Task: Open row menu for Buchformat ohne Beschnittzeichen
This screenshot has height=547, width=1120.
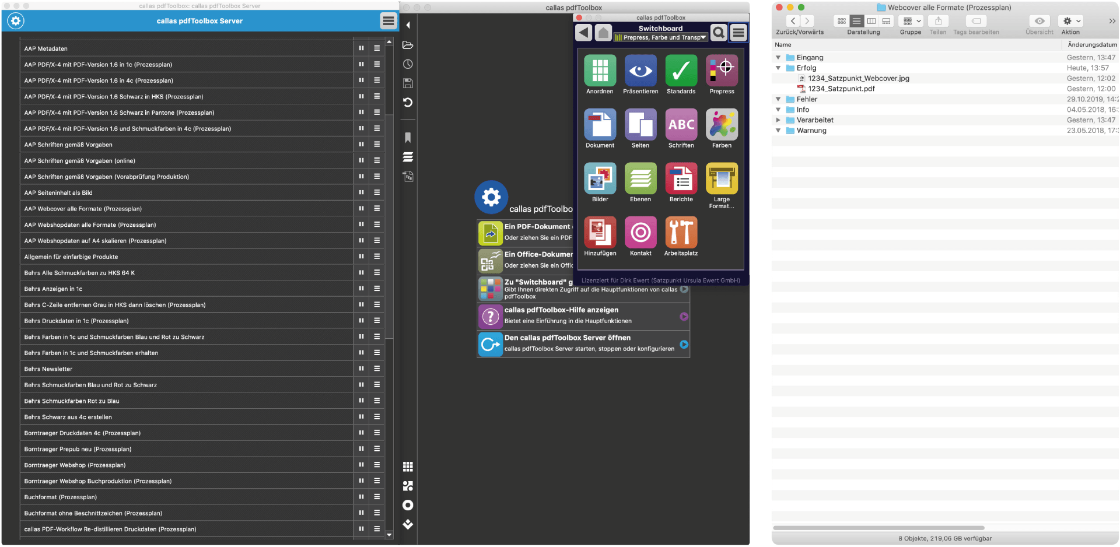Action: coord(377,513)
